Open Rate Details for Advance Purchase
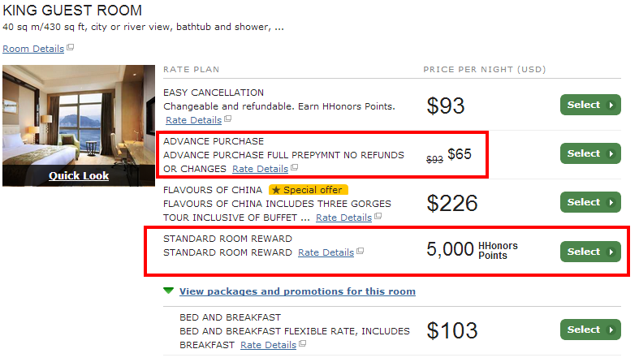This screenshot has height=362, width=639. point(260,169)
